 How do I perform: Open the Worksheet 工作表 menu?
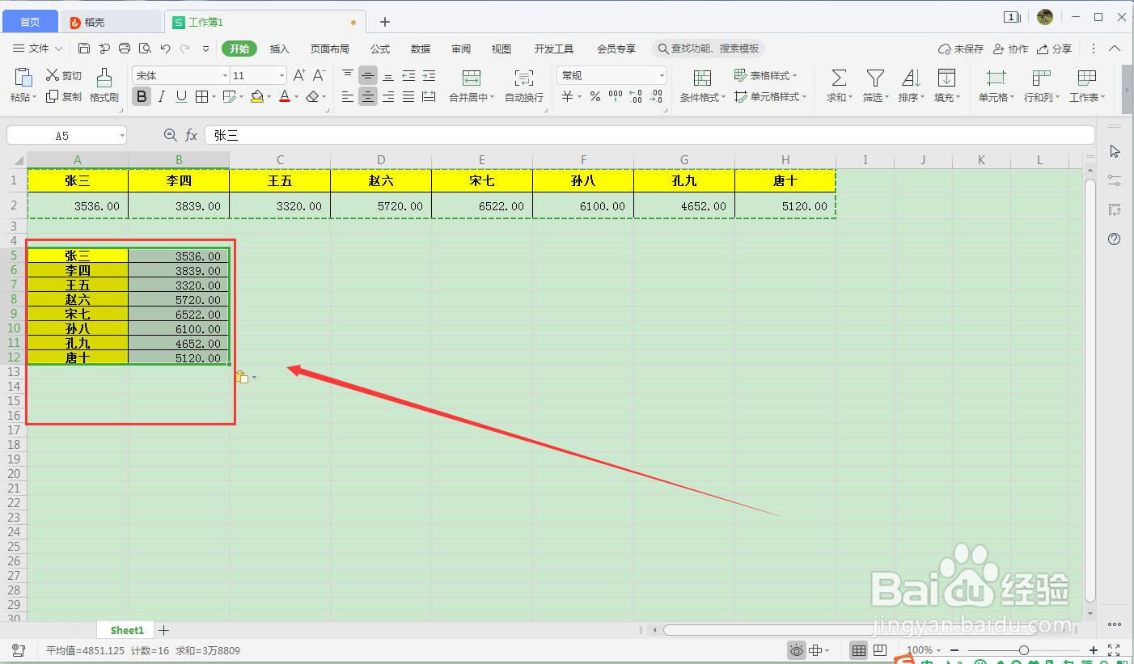click(x=1087, y=86)
